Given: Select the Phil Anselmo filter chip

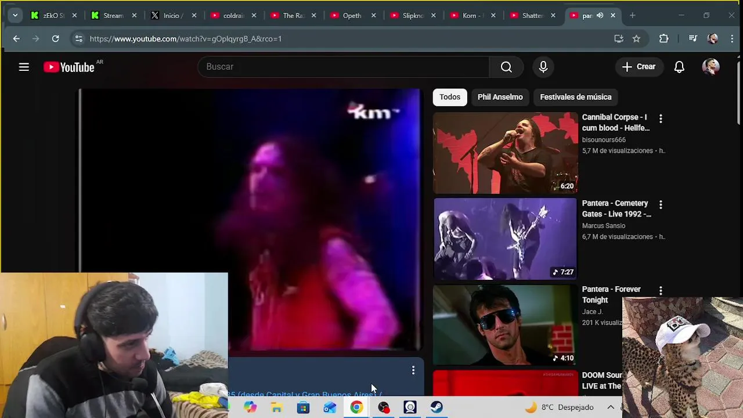Looking at the screenshot, I should point(500,97).
